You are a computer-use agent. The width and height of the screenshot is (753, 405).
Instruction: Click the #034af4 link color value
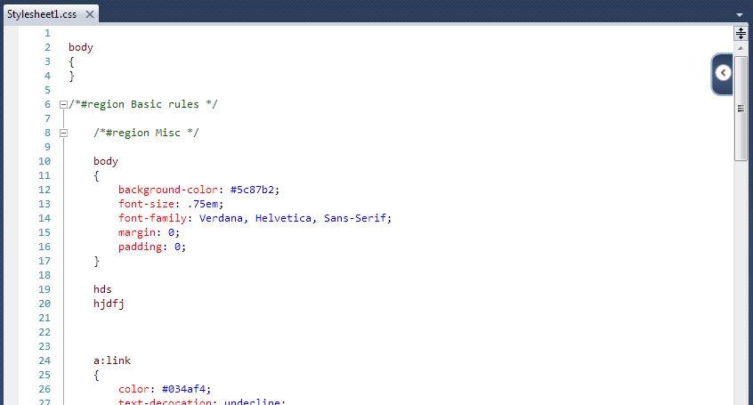click(x=185, y=389)
